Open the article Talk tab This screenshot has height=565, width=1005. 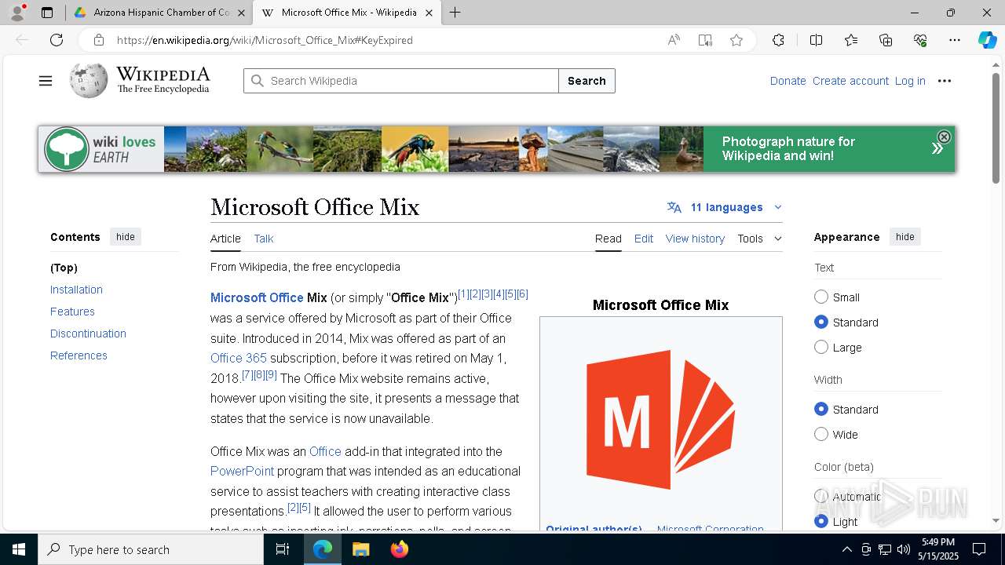264,239
